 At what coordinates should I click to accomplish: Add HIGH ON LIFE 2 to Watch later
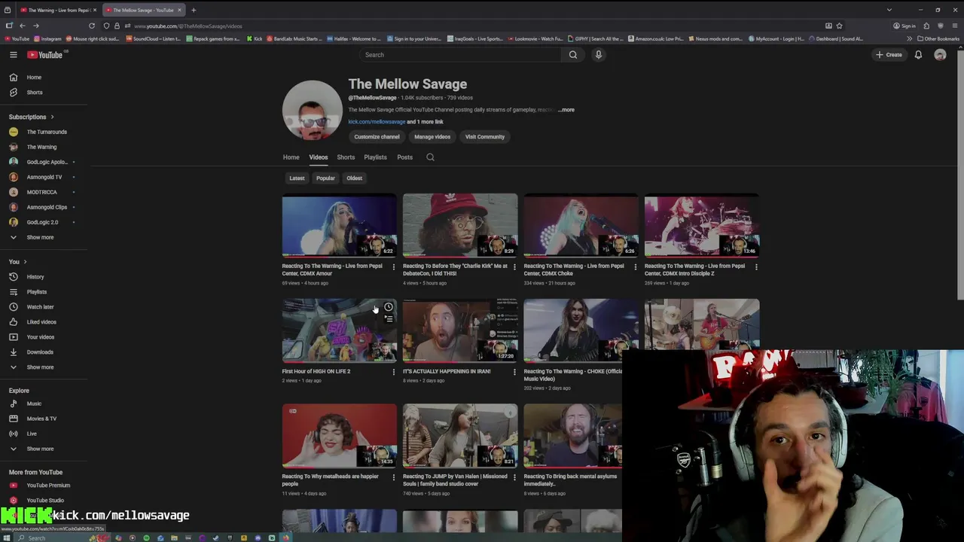(x=388, y=307)
